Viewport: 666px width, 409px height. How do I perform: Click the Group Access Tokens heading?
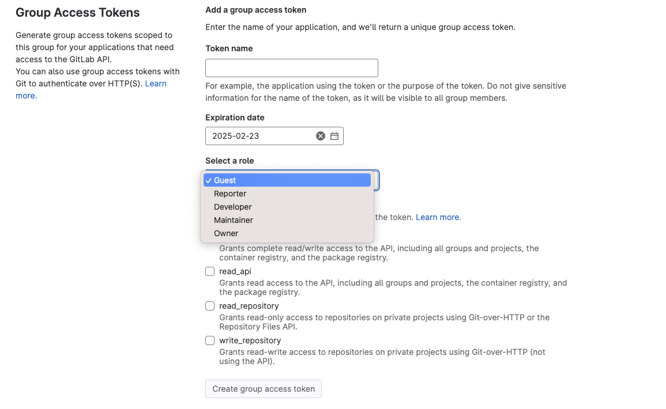point(78,12)
